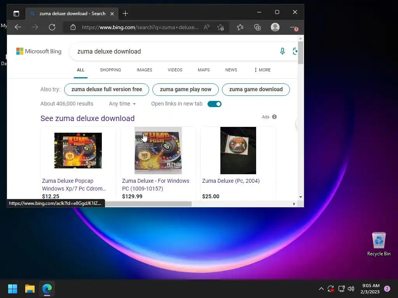The image size is (398, 298).
Task: View site information lock icon
Action: (x=73, y=27)
